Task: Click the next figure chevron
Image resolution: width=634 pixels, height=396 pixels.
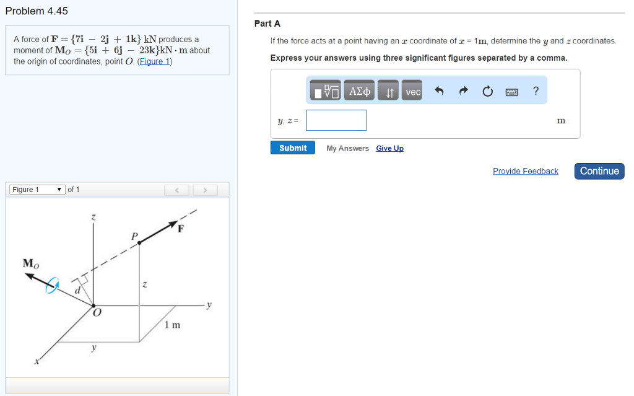Action: pos(205,190)
